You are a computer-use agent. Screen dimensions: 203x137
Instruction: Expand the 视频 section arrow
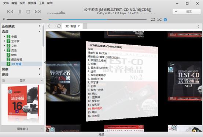point(40,75)
